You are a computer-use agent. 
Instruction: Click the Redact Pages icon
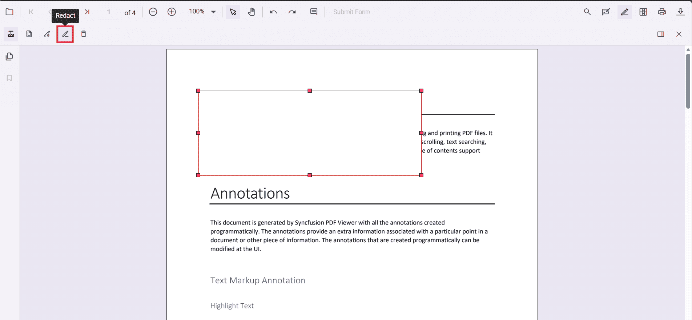(x=29, y=34)
